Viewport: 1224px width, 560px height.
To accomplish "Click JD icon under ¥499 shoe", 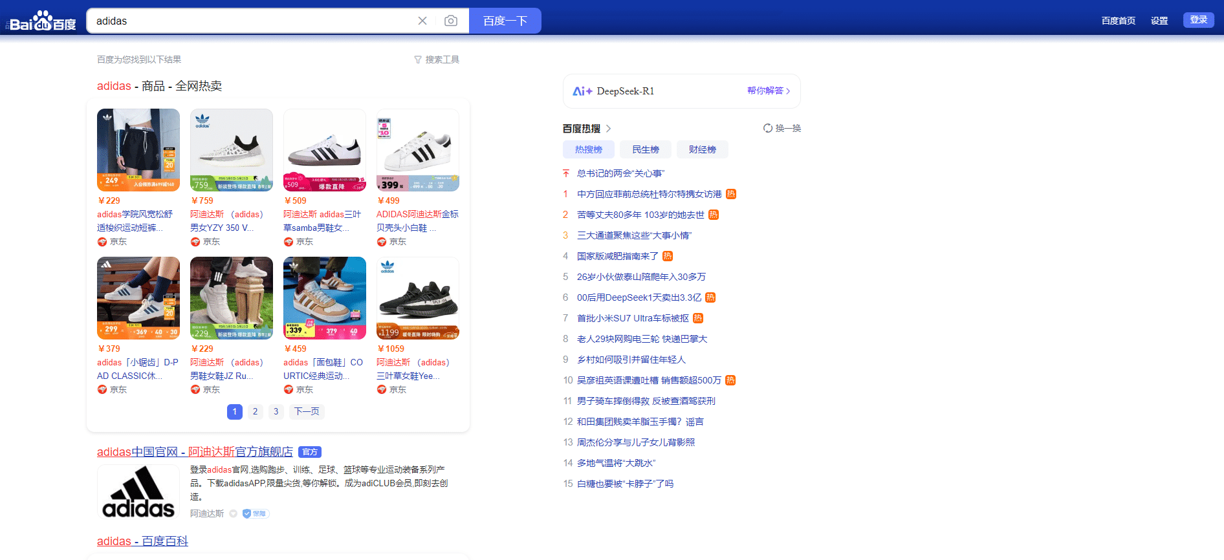I will tap(382, 242).
